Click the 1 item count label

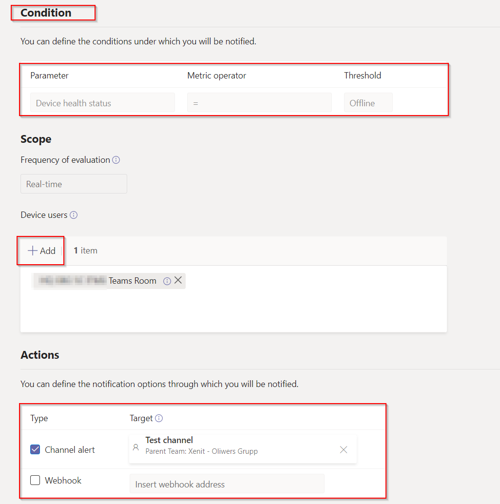(85, 251)
